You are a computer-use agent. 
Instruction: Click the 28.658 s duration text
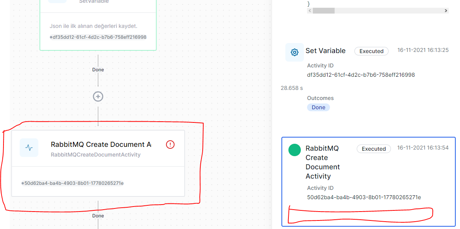click(292, 88)
